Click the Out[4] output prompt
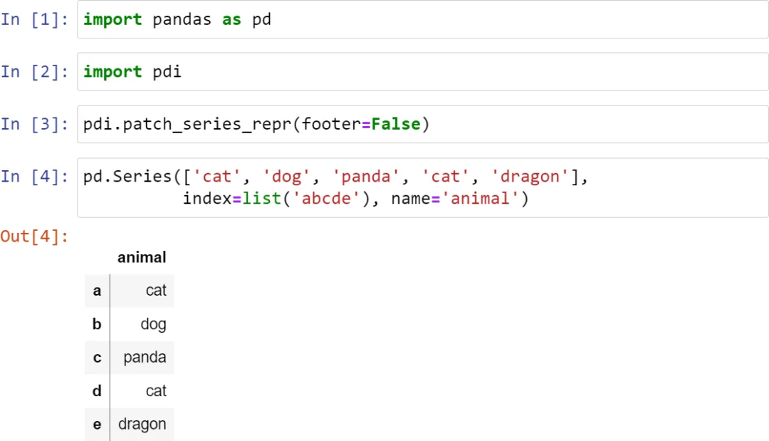This screenshot has width=769, height=441. tap(35, 237)
